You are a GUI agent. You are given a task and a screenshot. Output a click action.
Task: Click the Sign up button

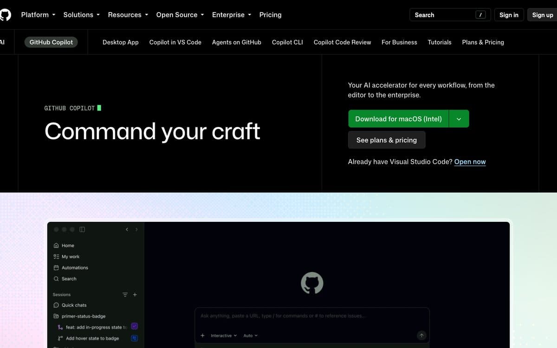[542, 15]
